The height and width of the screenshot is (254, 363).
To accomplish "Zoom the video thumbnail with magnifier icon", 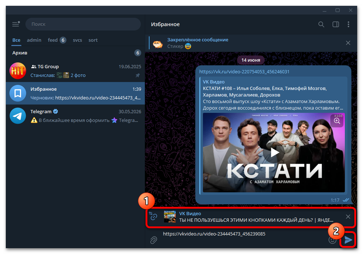I will (x=337, y=120).
